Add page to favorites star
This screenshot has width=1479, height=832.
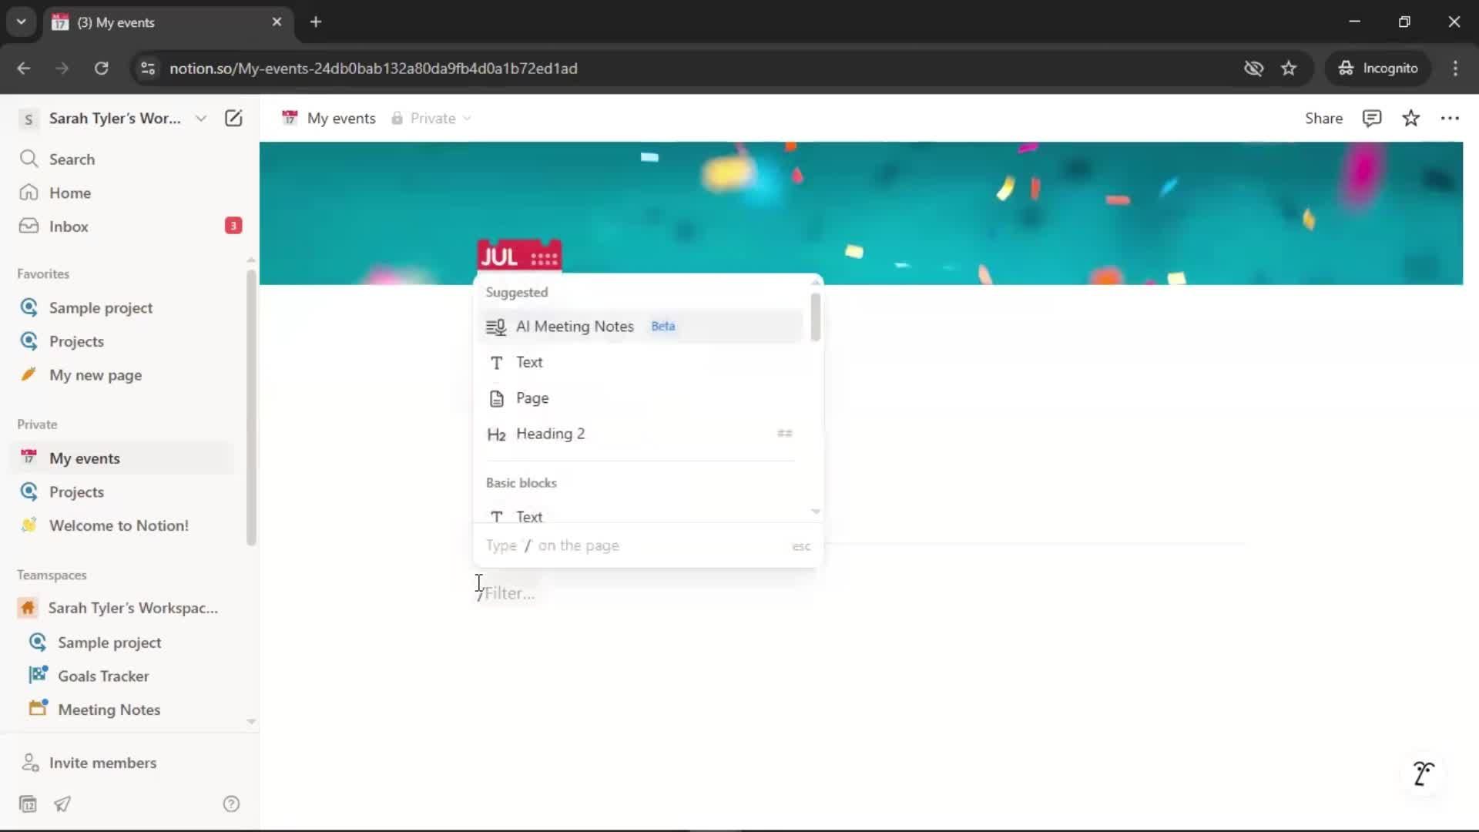(1410, 118)
